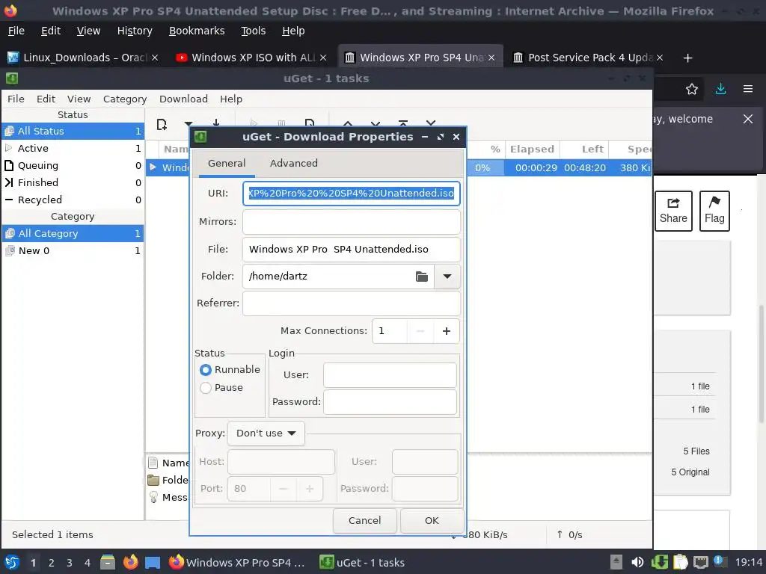
Task: Switch to workspace 4 in taskbar pager
Action: (88, 563)
